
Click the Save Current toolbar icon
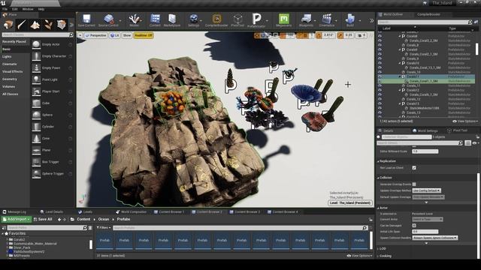86,20
